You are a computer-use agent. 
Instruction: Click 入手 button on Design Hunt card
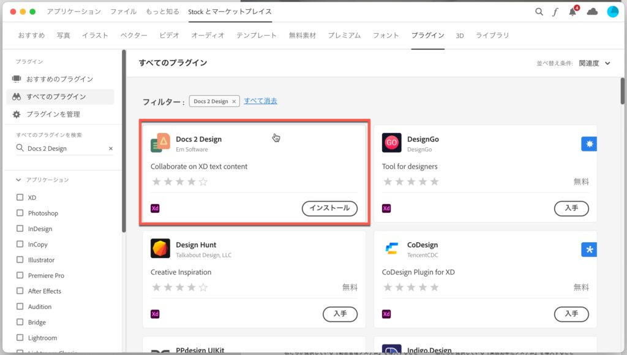click(340, 314)
